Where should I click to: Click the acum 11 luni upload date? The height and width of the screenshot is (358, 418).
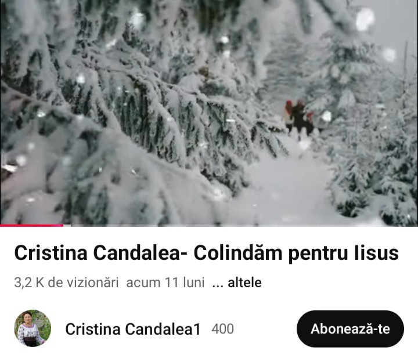click(165, 283)
